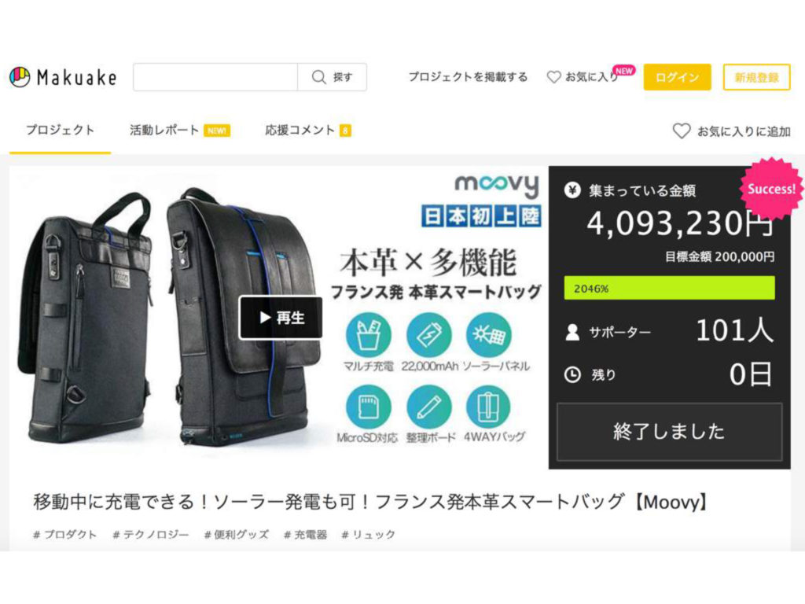Focus the search input field
The width and height of the screenshot is (805, 604).
pyautogui.click(x=215, y=77)
